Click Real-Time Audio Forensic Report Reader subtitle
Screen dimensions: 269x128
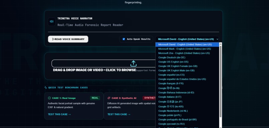(90, 25)
